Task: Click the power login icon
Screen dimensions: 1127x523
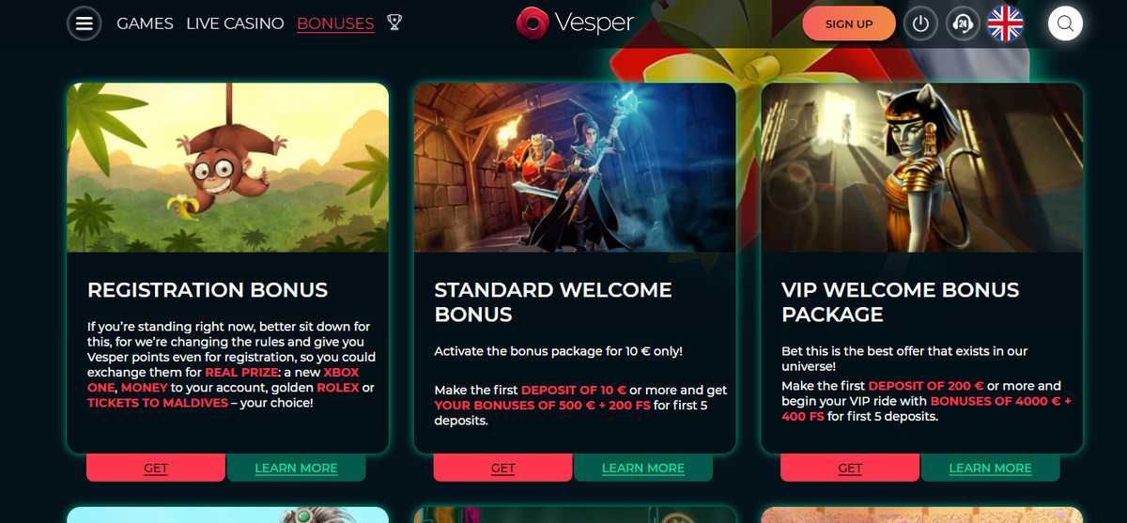Action: (920, 24)
